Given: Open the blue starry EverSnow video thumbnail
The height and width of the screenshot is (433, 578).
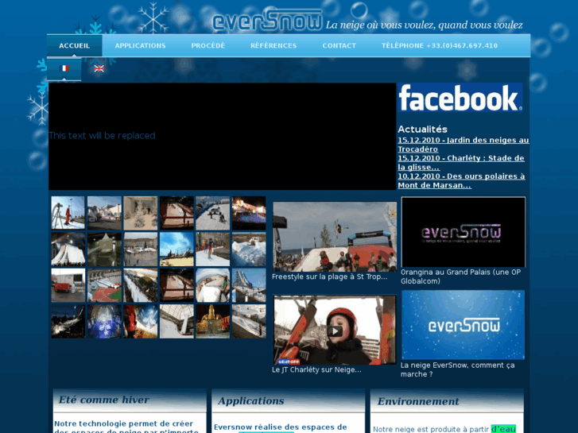Looking at the screenshot, I should pyautogui.click(x=464, y=325).
